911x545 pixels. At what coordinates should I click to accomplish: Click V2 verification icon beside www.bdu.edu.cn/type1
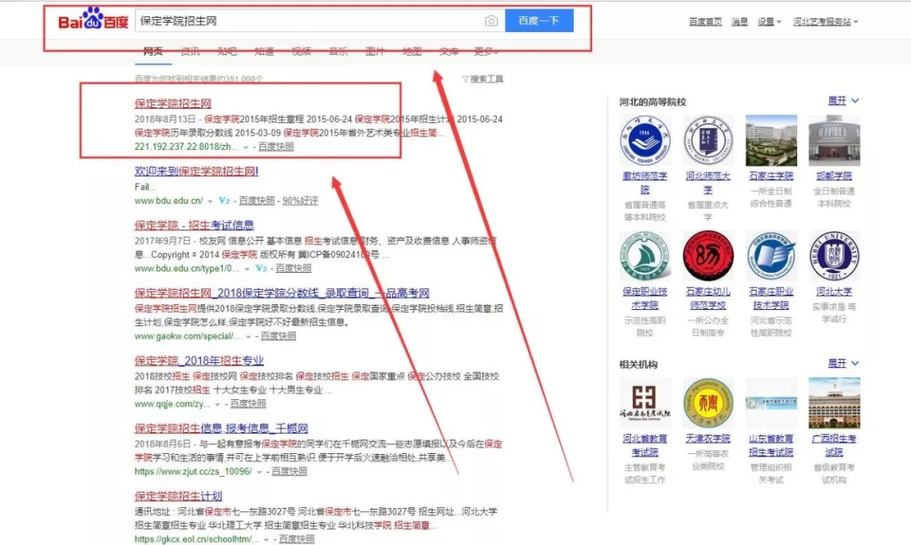pyautogui.click(x=261, y=268)
